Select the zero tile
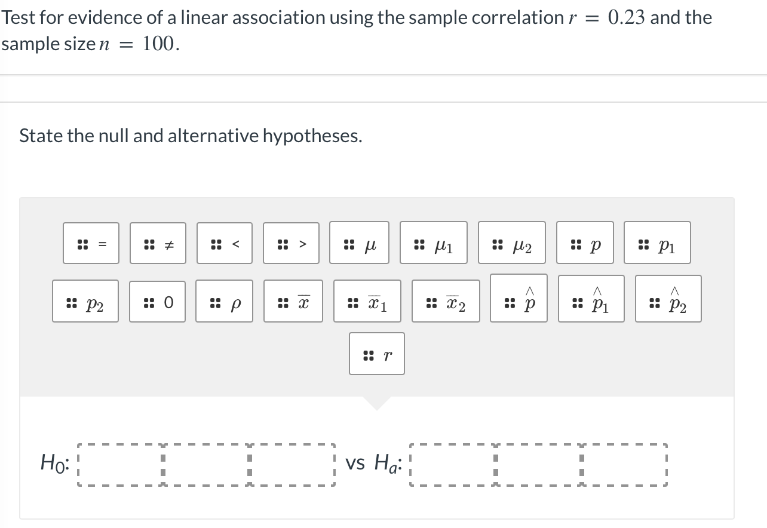 157,299
